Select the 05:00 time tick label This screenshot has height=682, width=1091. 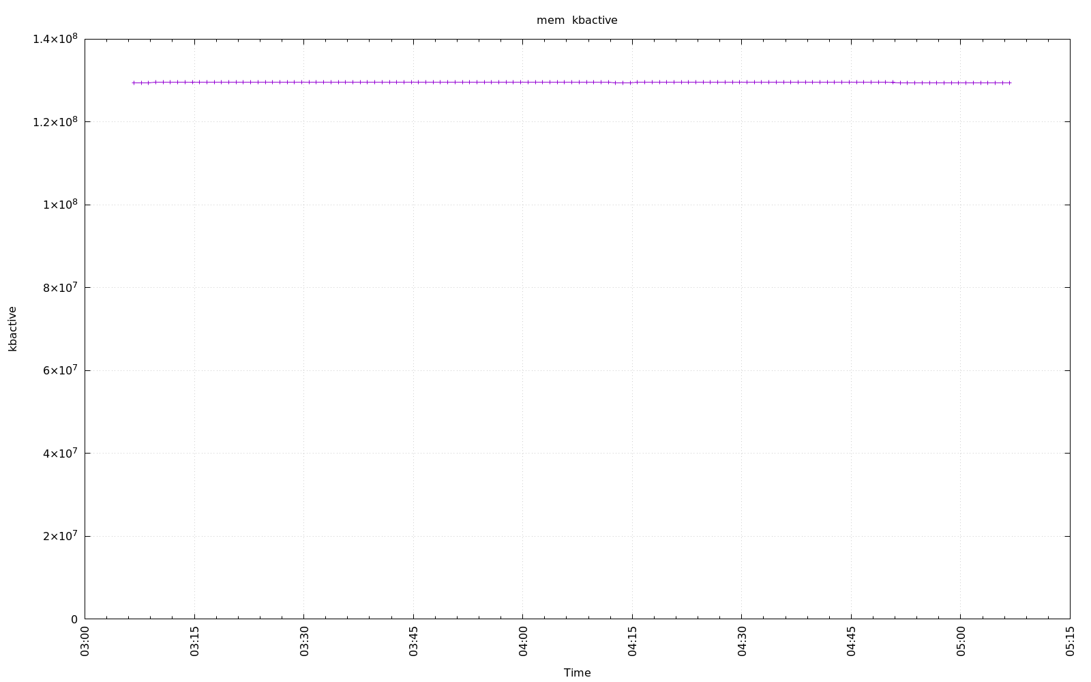(961, 642)
